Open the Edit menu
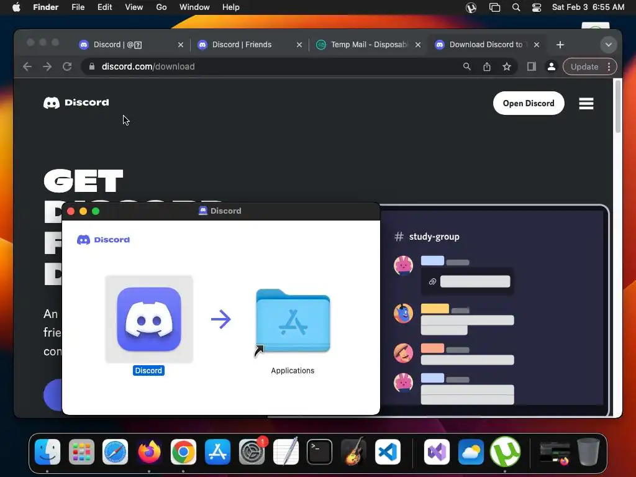This screenshot has height=477, width=636. coord(104,7)
